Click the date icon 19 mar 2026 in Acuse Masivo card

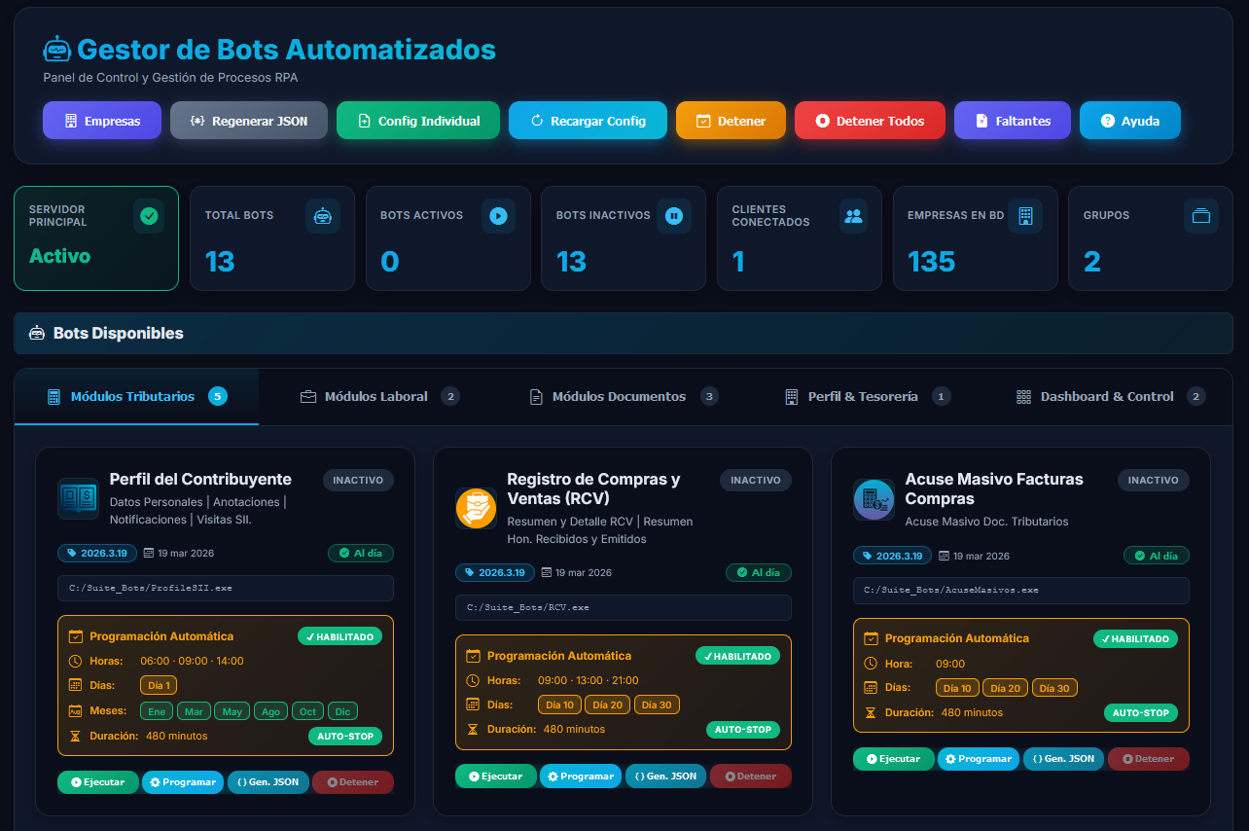[x=944, y=556]
